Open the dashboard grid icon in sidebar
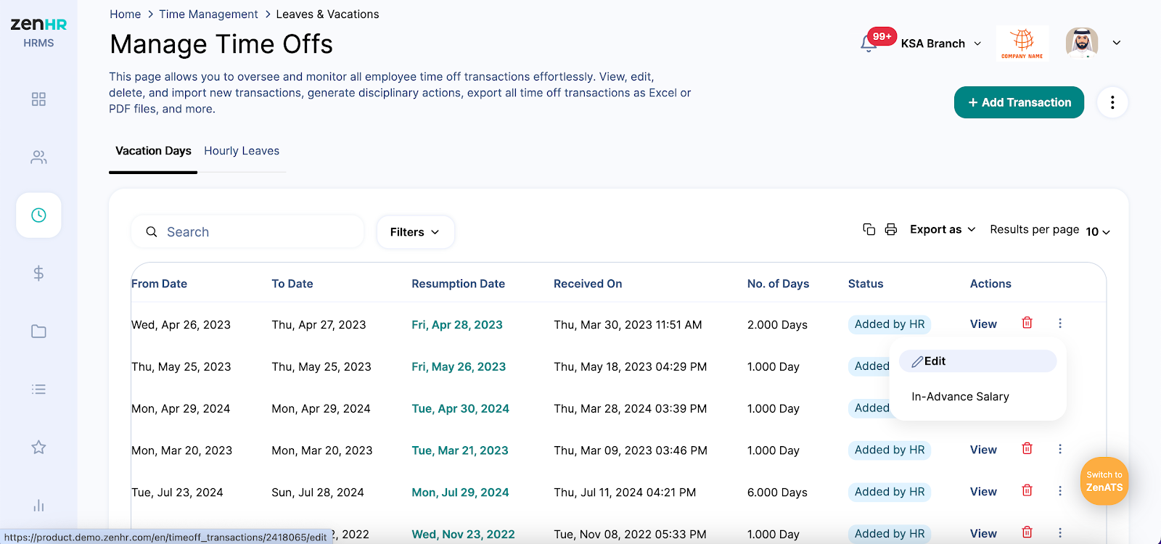The image size is (1161, 544). click(38, 99)
